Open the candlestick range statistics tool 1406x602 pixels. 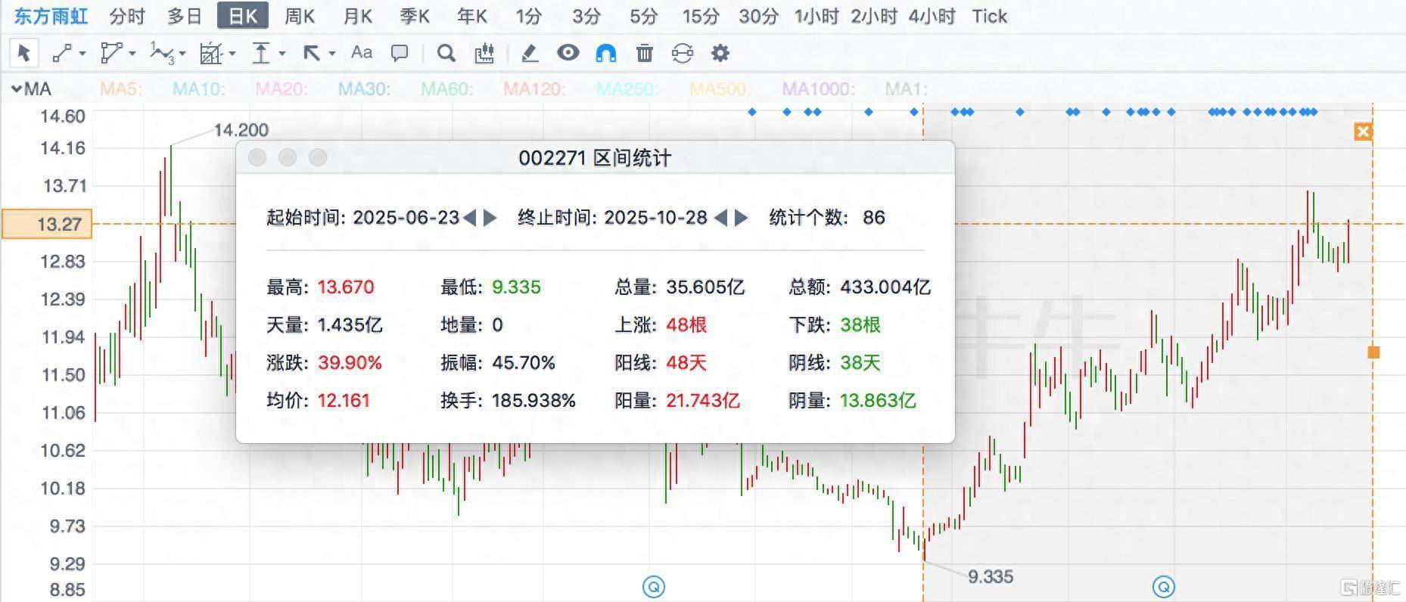[484, 53]
